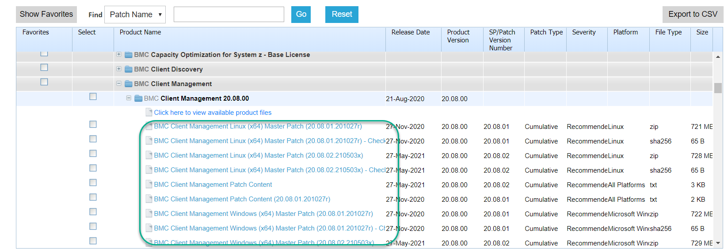Open Linux Master Patch (20.08.01.201027r) Checksum link
The width and height of the screenshot is (724, 249).
270,141
